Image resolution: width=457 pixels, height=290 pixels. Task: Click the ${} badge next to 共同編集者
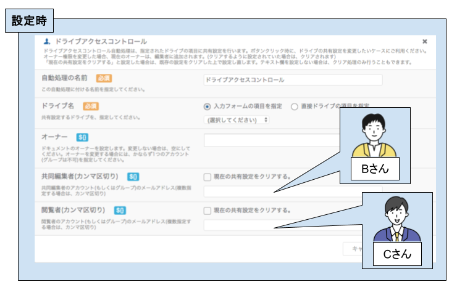coord(133,176)
